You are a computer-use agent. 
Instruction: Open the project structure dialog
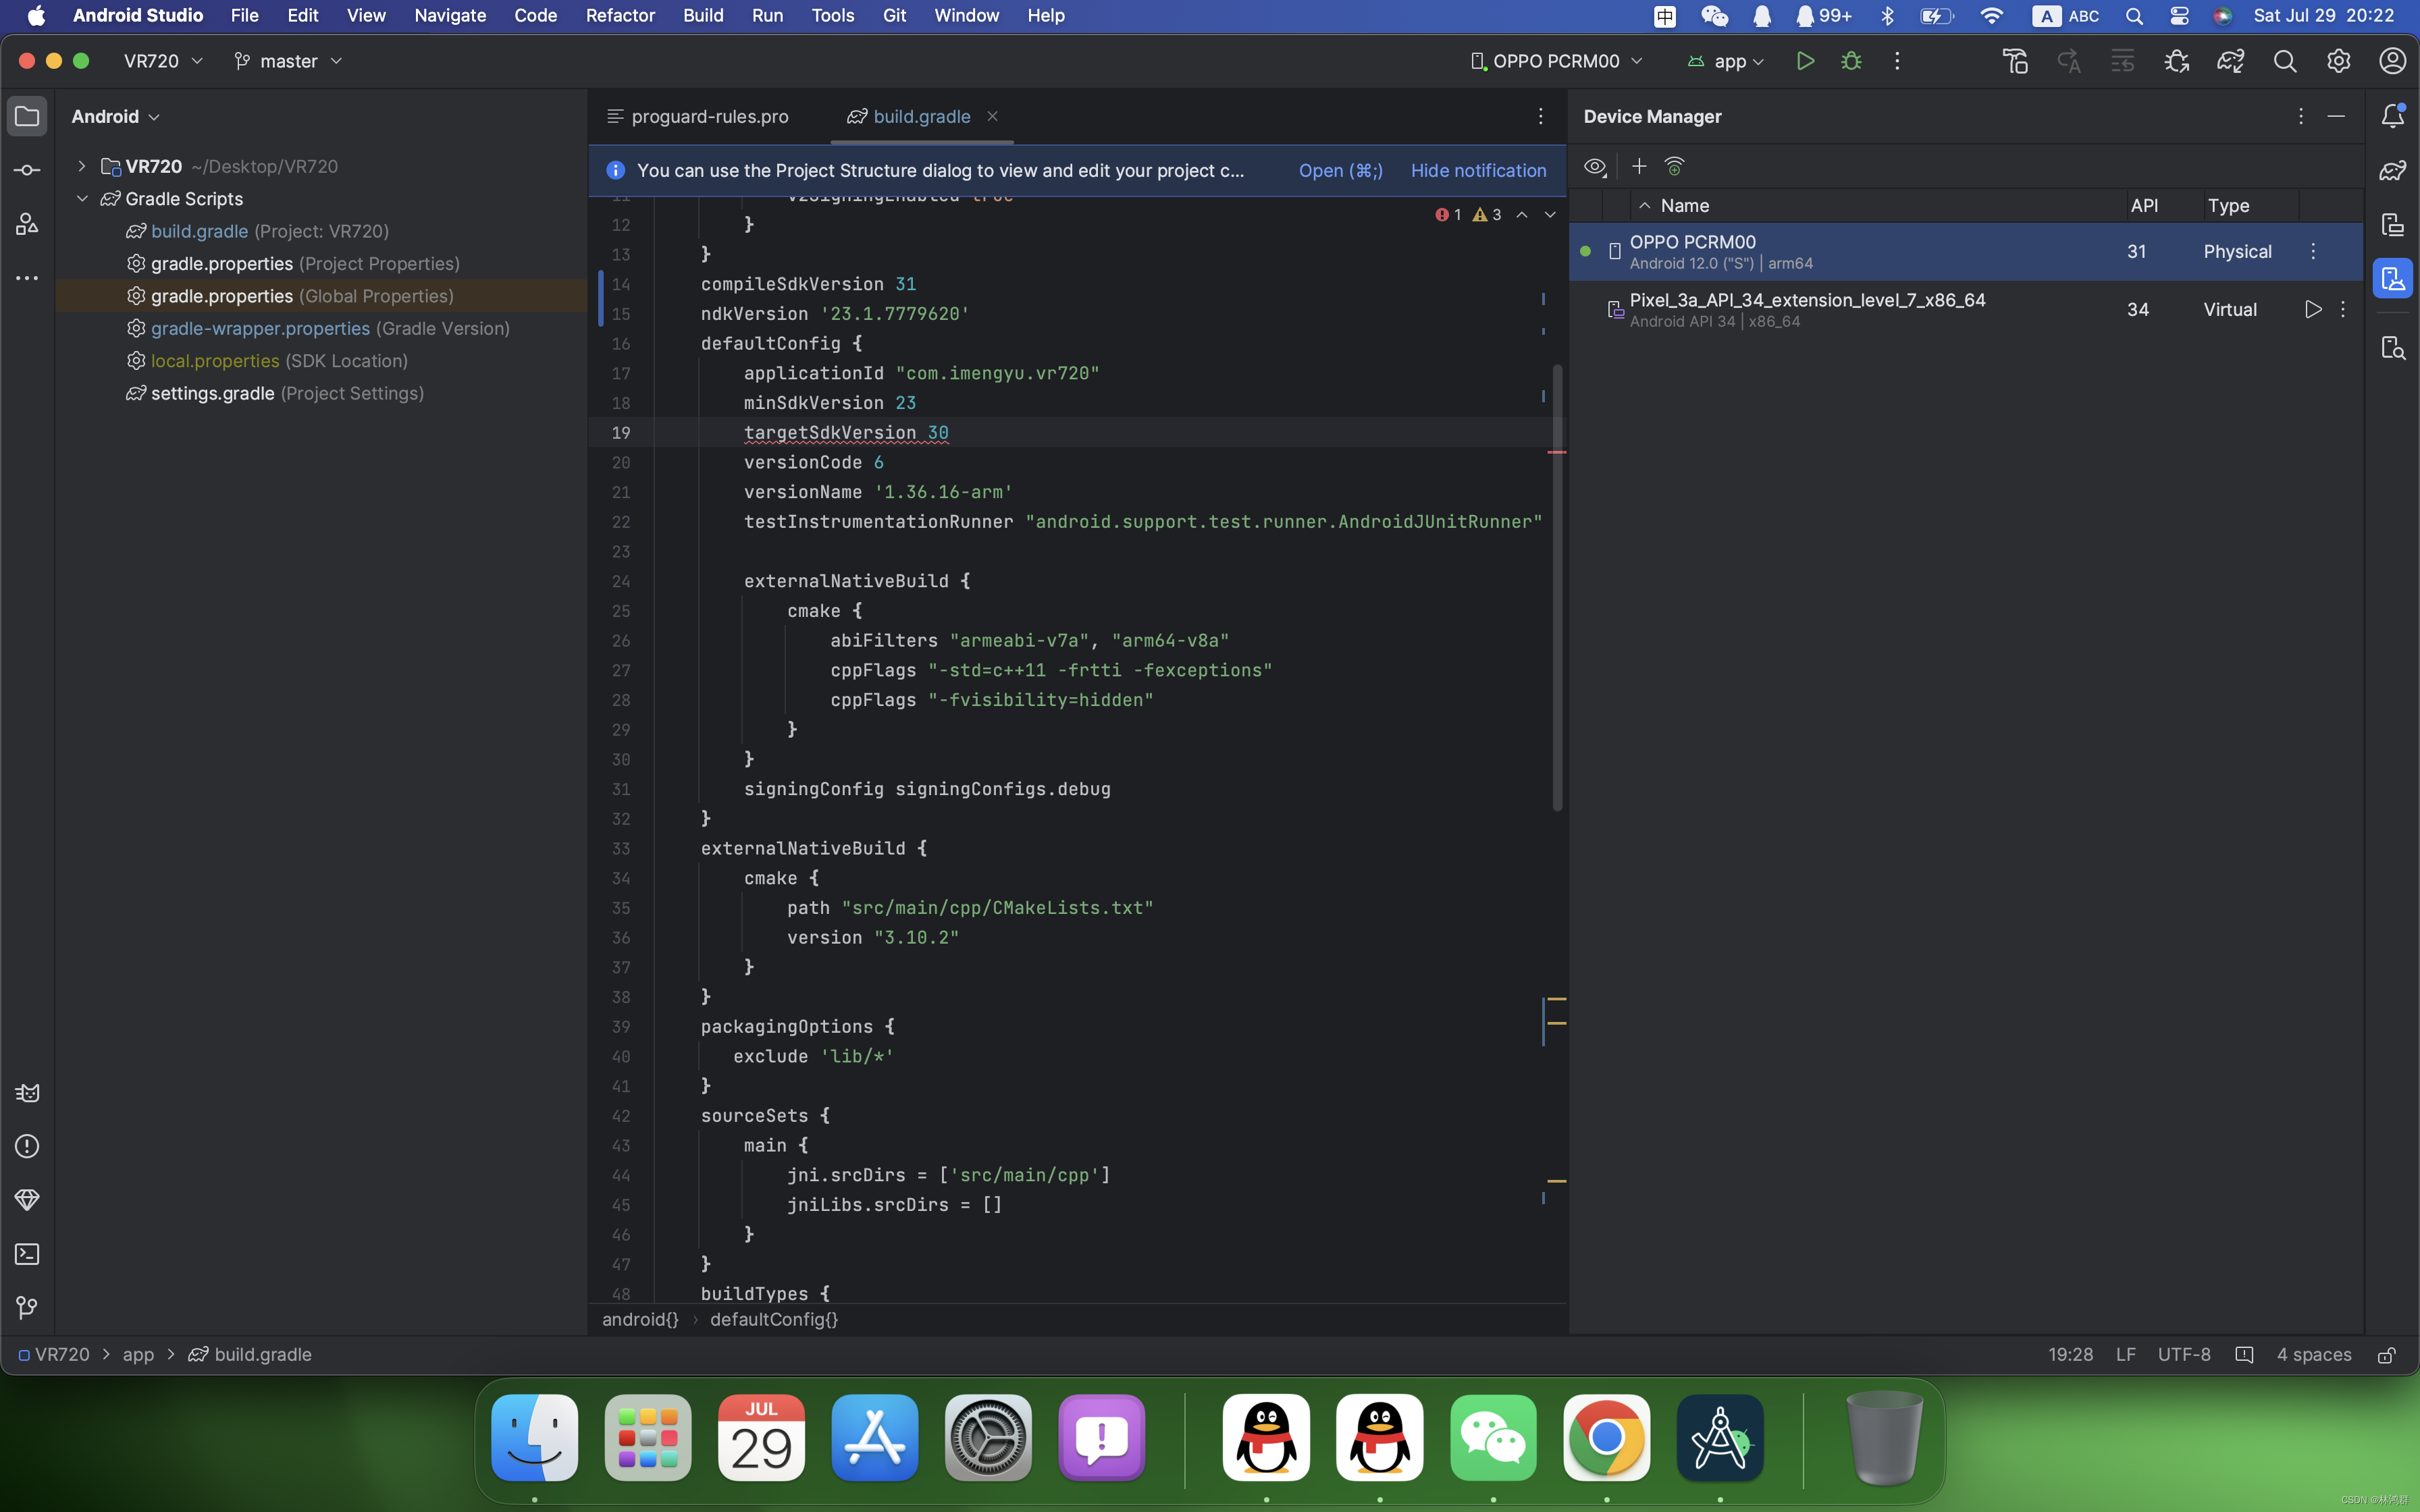[x=1340, y=169]
